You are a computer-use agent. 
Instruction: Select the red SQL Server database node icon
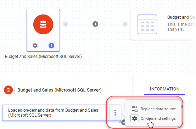click(43, 24)
